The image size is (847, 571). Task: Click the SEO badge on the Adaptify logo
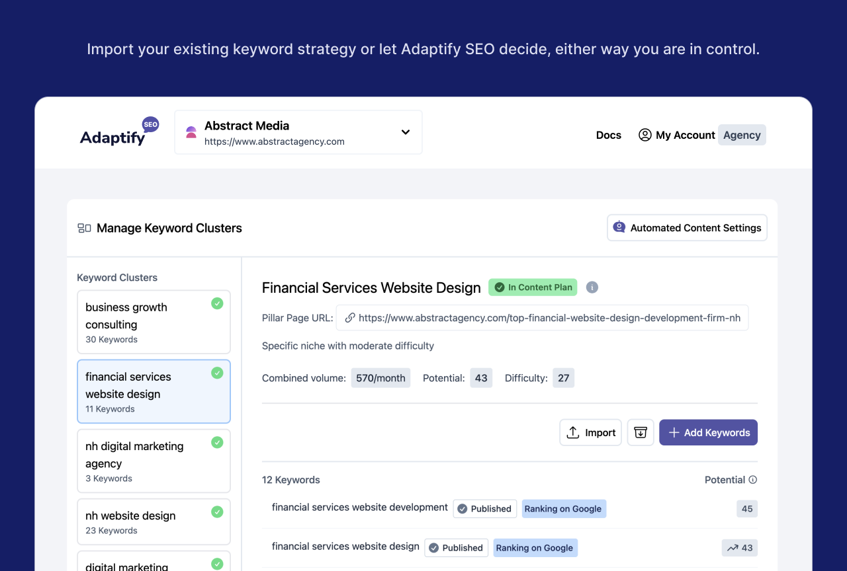coord(150,124)
